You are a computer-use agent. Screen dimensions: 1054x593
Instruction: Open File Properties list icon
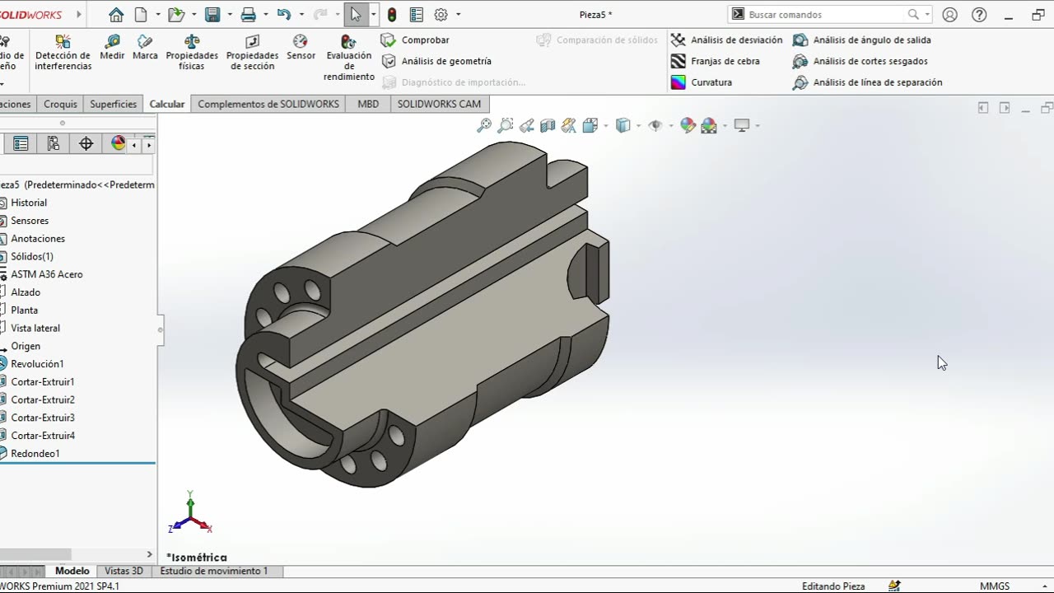416,14
